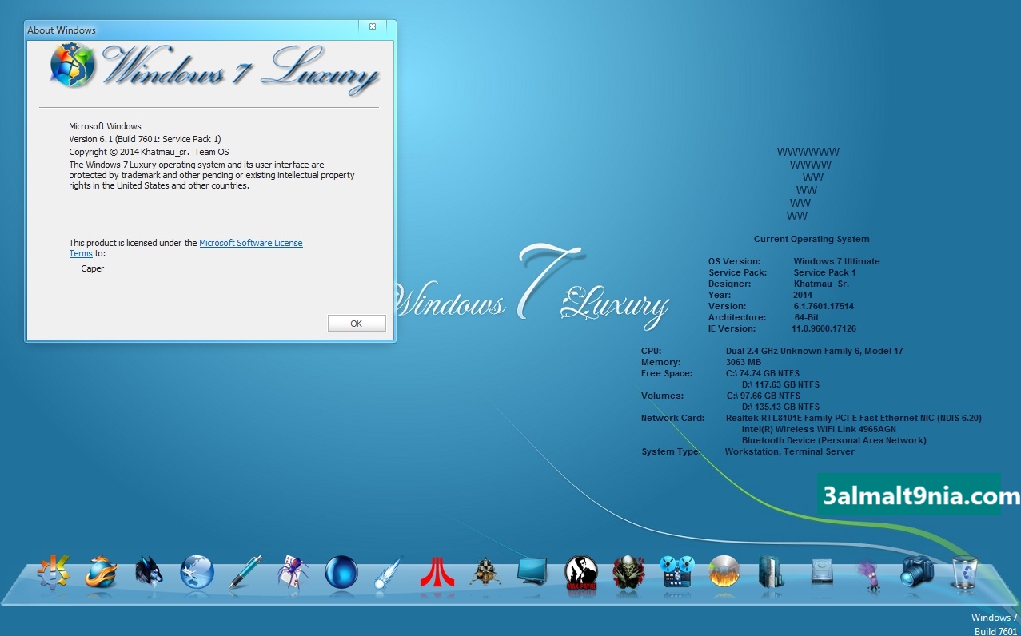Click the "Windows 7 Build 7601" desktop watermark text
The height and width of the screenshot is (636, 1021).
(995, 624)
